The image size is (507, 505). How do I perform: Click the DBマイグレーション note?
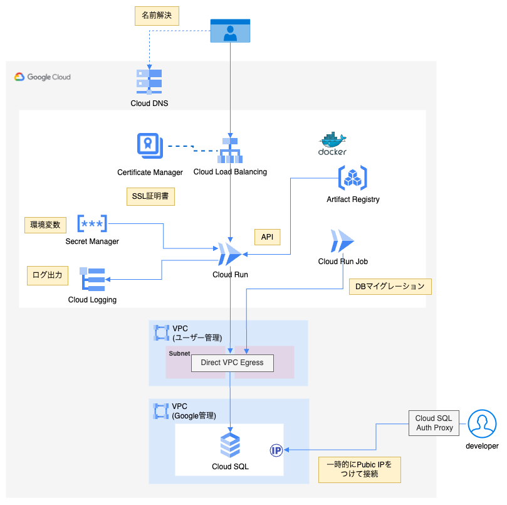(x=390, y=286)
